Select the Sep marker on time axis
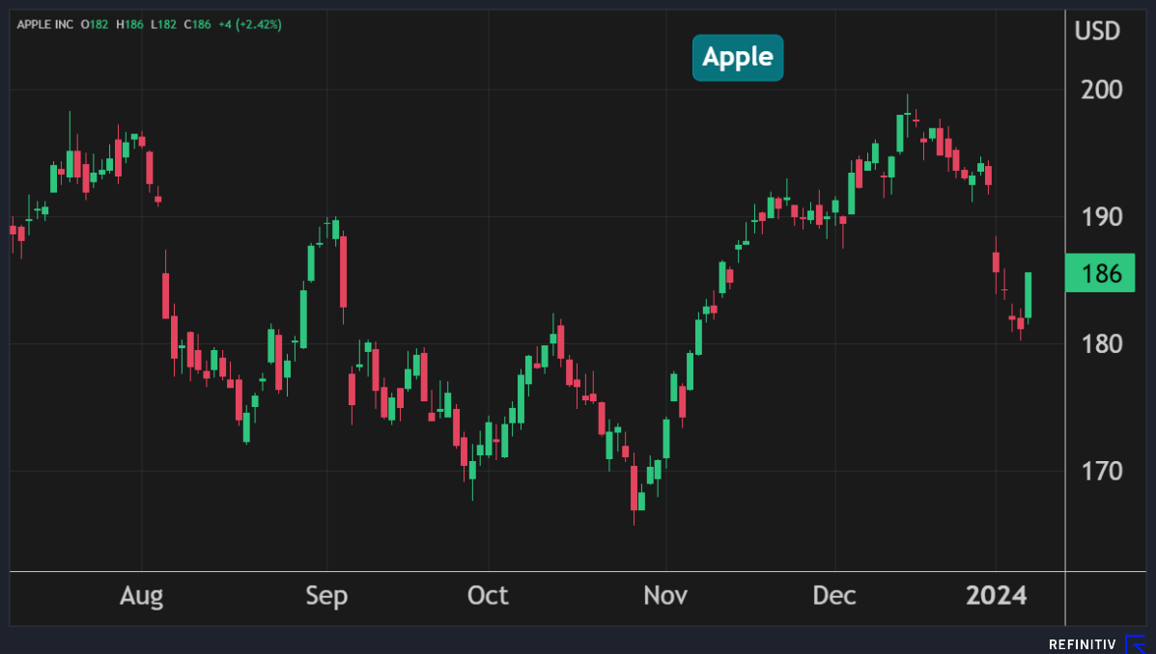The height and width of the screenshot is (654, 1156). pyautogui.click(x=326, y=596)
